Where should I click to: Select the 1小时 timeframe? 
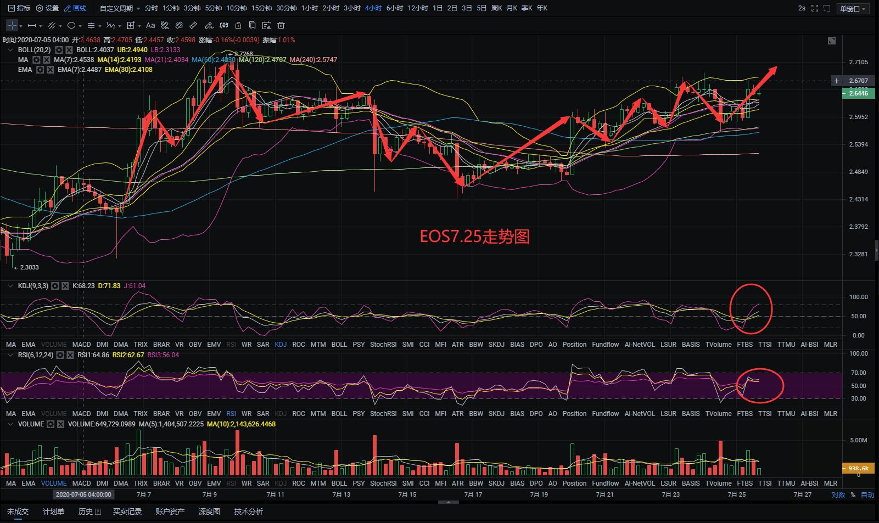309,8
